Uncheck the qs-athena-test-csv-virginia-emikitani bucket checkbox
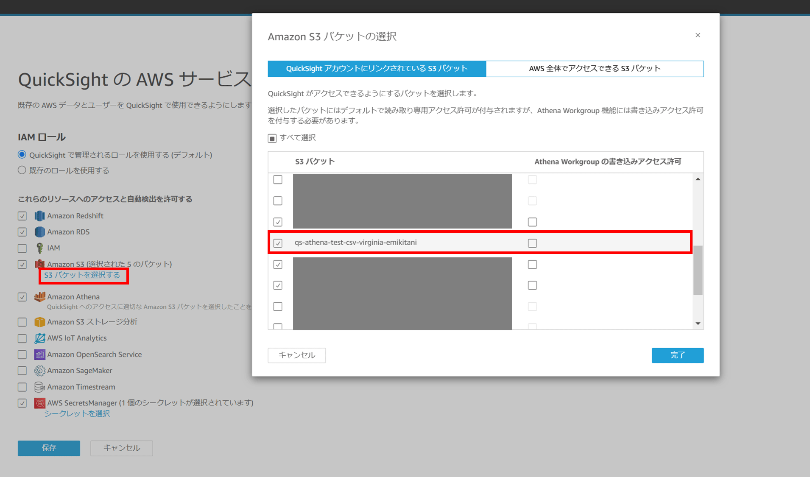This screenshot has width=810, height=477. click(278, 243)
